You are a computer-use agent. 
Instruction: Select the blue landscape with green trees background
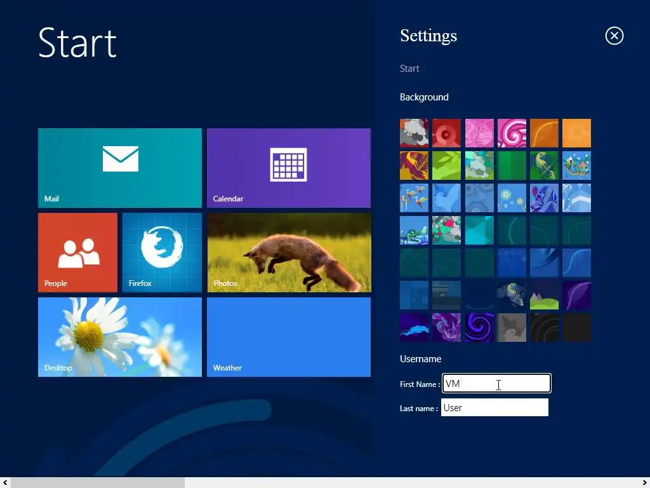click(x=414, y=230)
